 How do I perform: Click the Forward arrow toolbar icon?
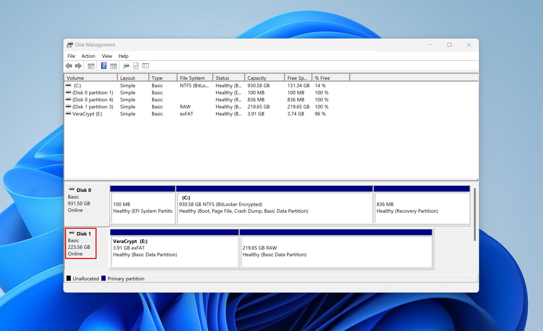click(x=78, y=66)
